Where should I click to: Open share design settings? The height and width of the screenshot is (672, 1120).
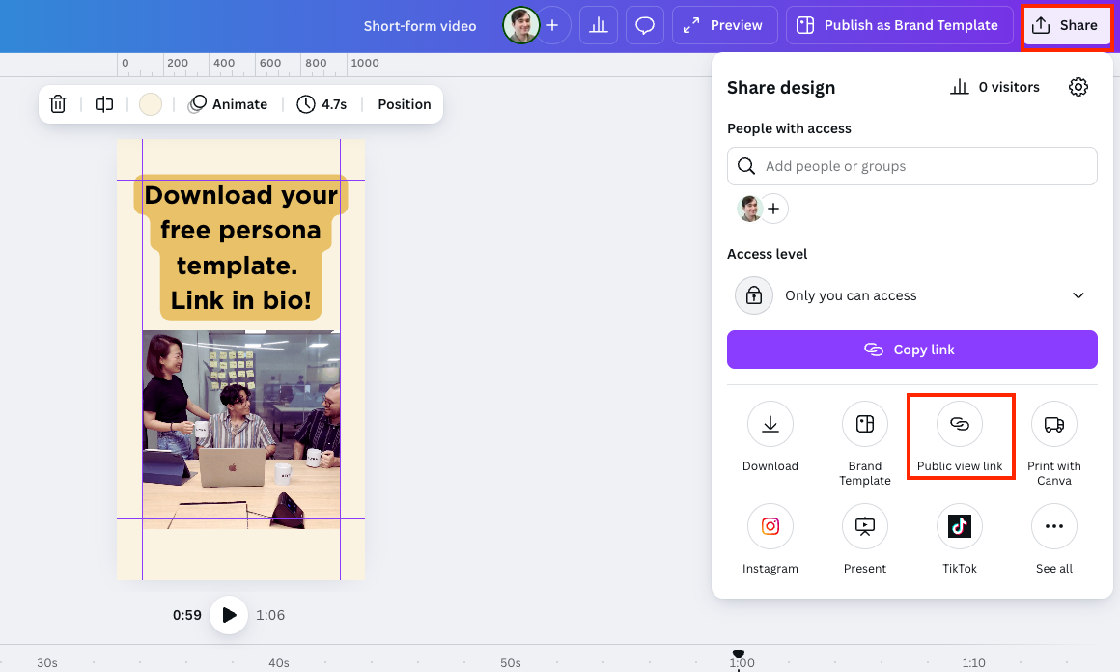(x=1078, y=86)
